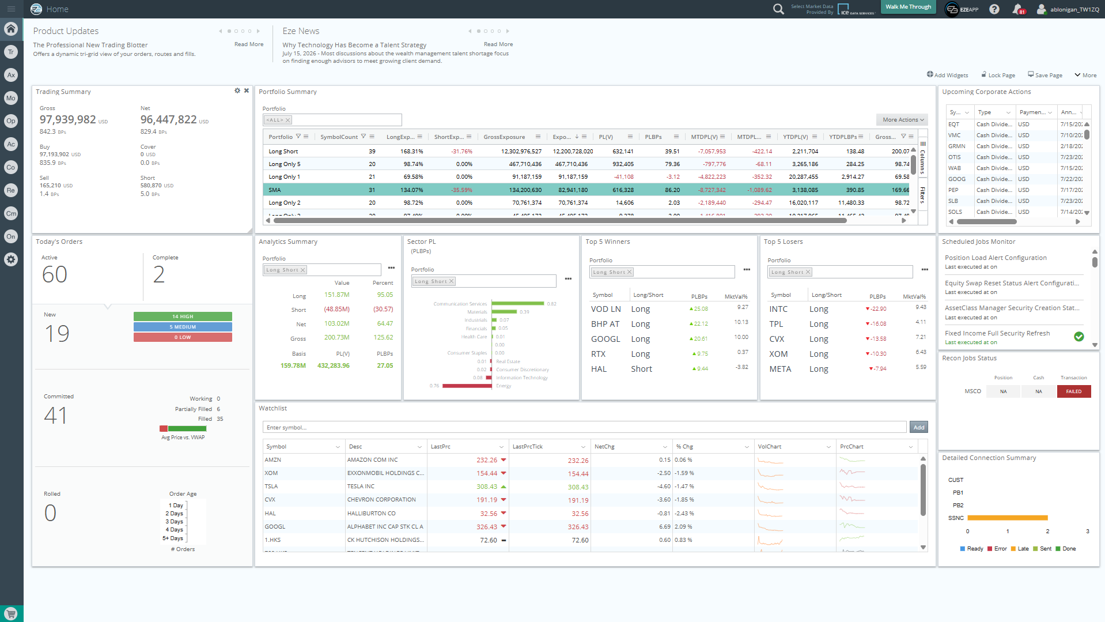Close the Trading Summary widget
1105x622 pixels.
tap(247, 91)
